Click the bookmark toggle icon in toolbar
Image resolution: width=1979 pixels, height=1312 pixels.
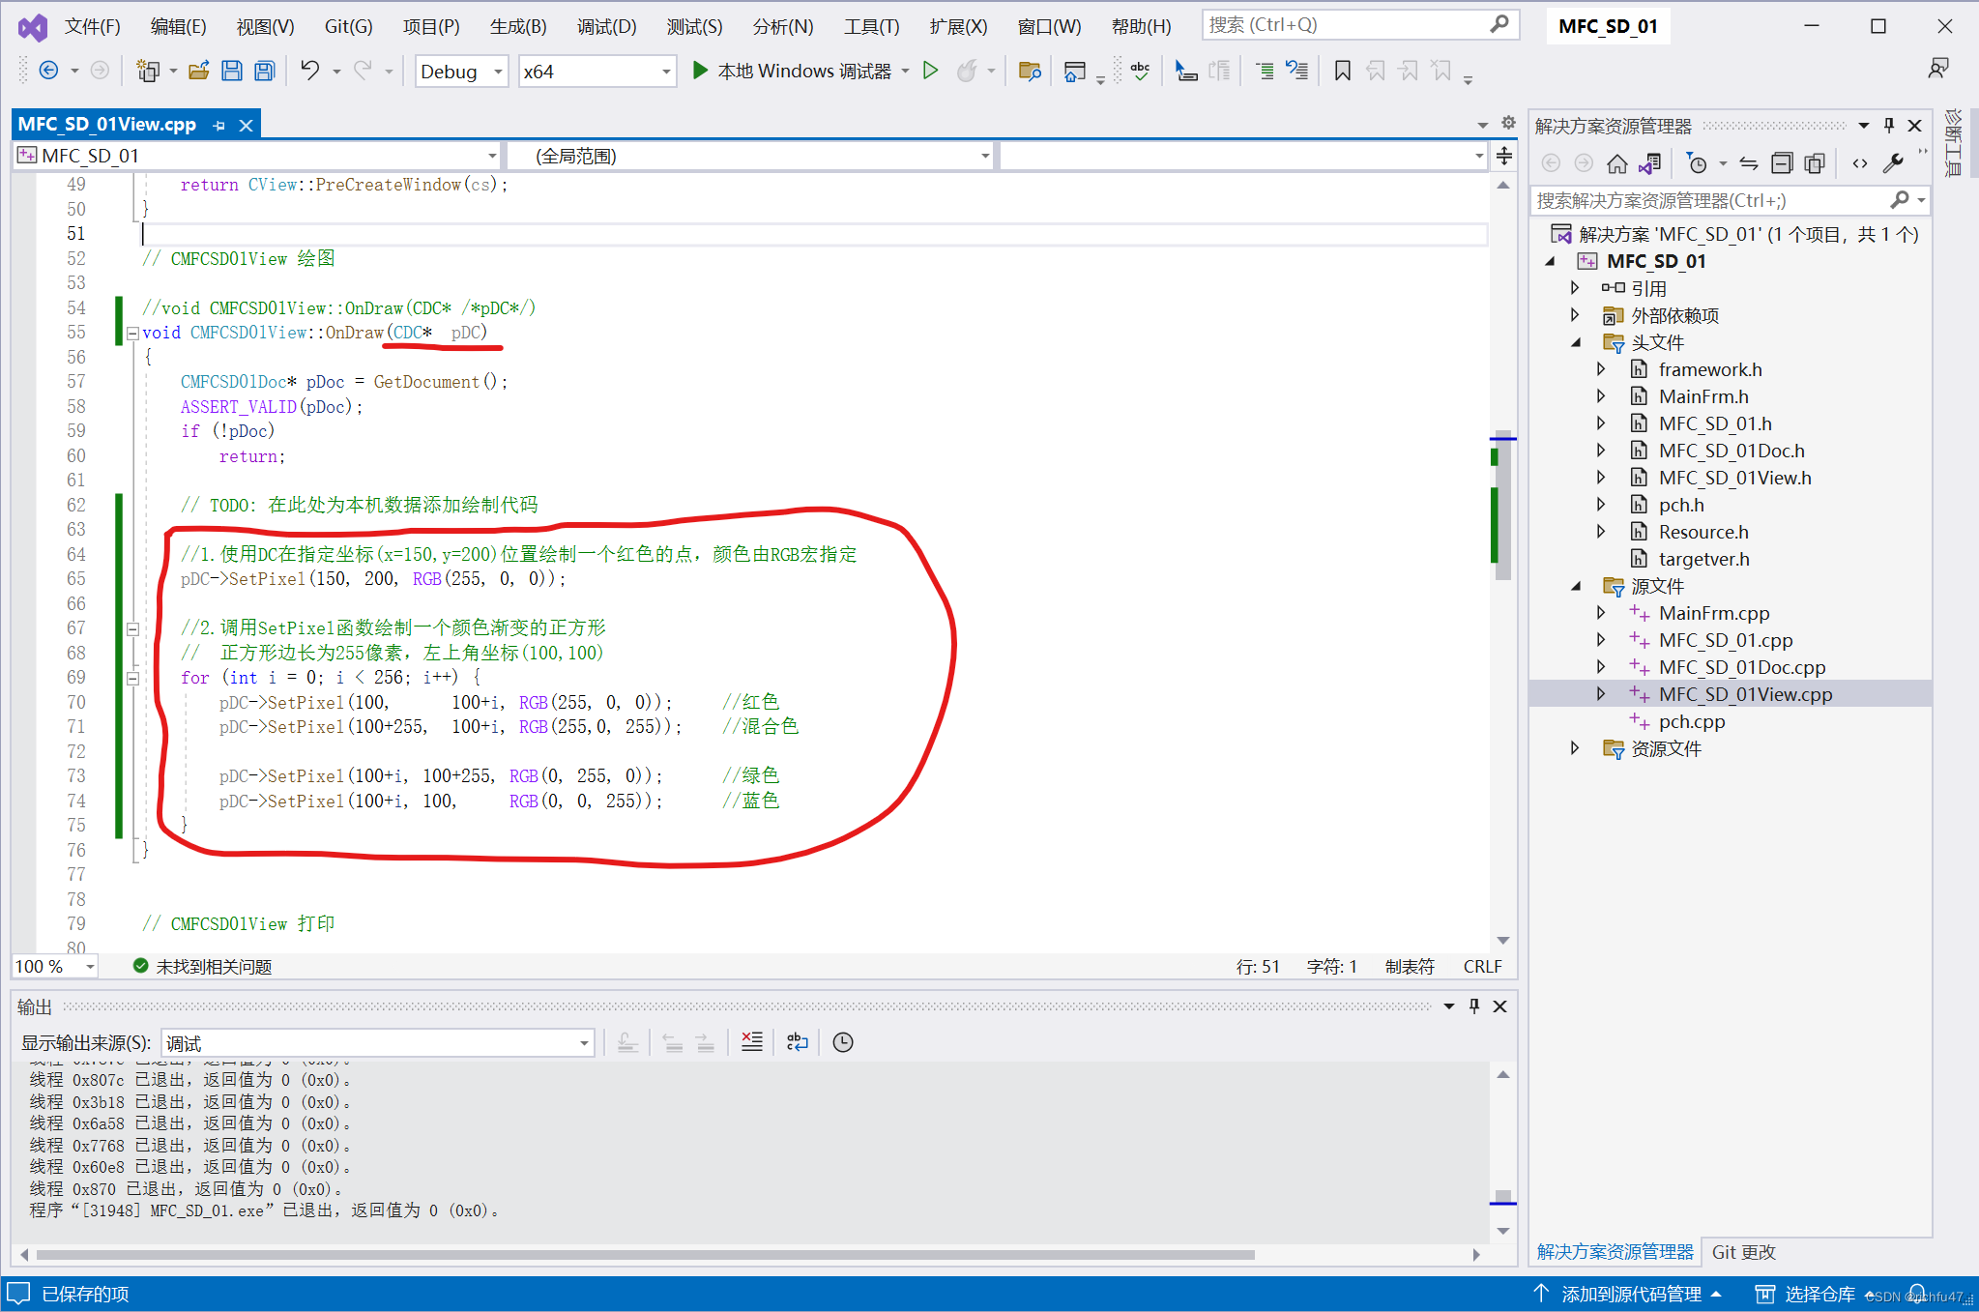(1342, 71)
